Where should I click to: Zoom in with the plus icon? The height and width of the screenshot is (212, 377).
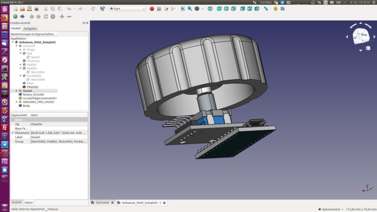[62, 16]
